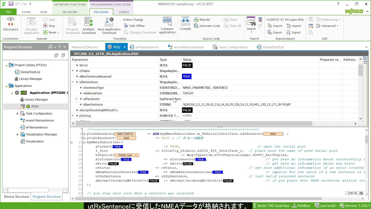Close the Program Structure panel

pos(65,47)
